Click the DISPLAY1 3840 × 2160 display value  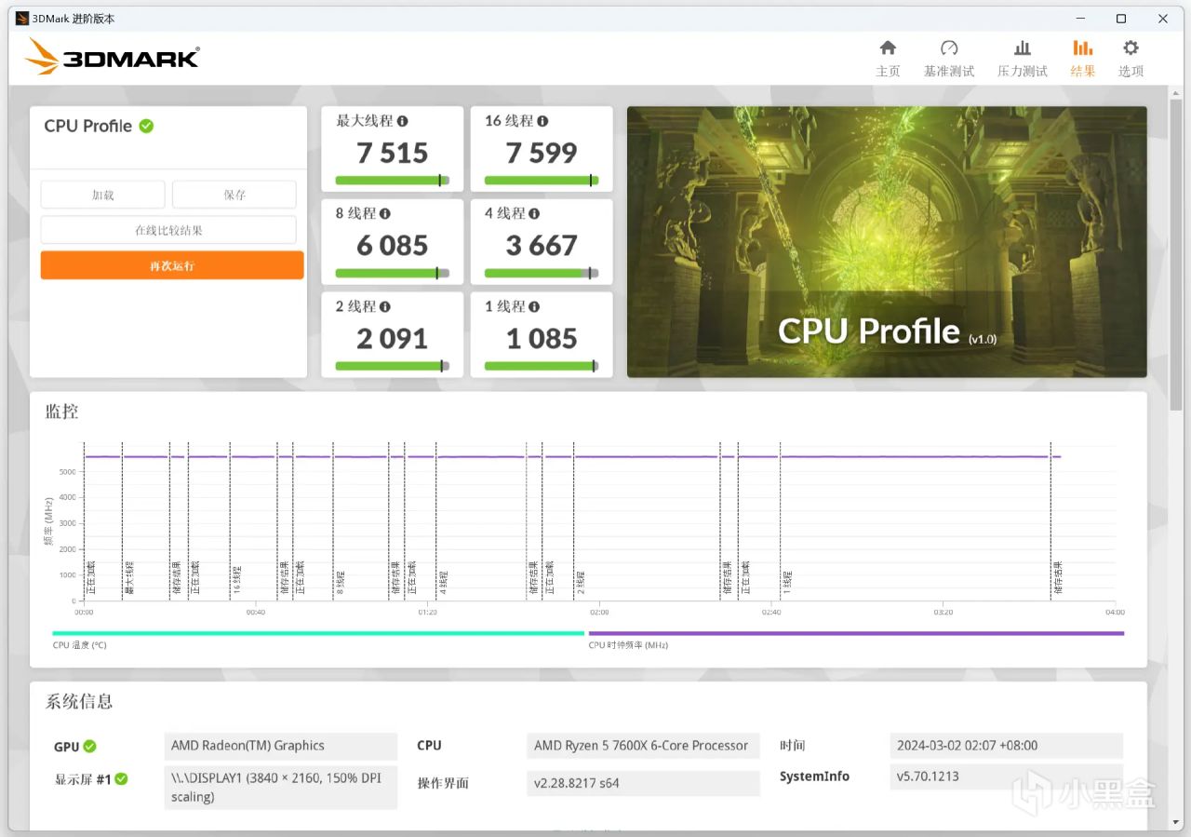click(281, 786)
